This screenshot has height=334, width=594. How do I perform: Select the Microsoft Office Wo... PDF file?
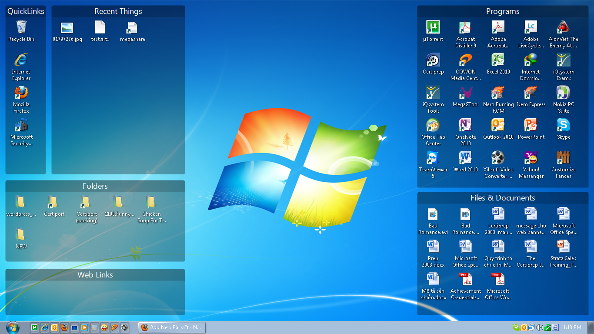pos(498,286)
